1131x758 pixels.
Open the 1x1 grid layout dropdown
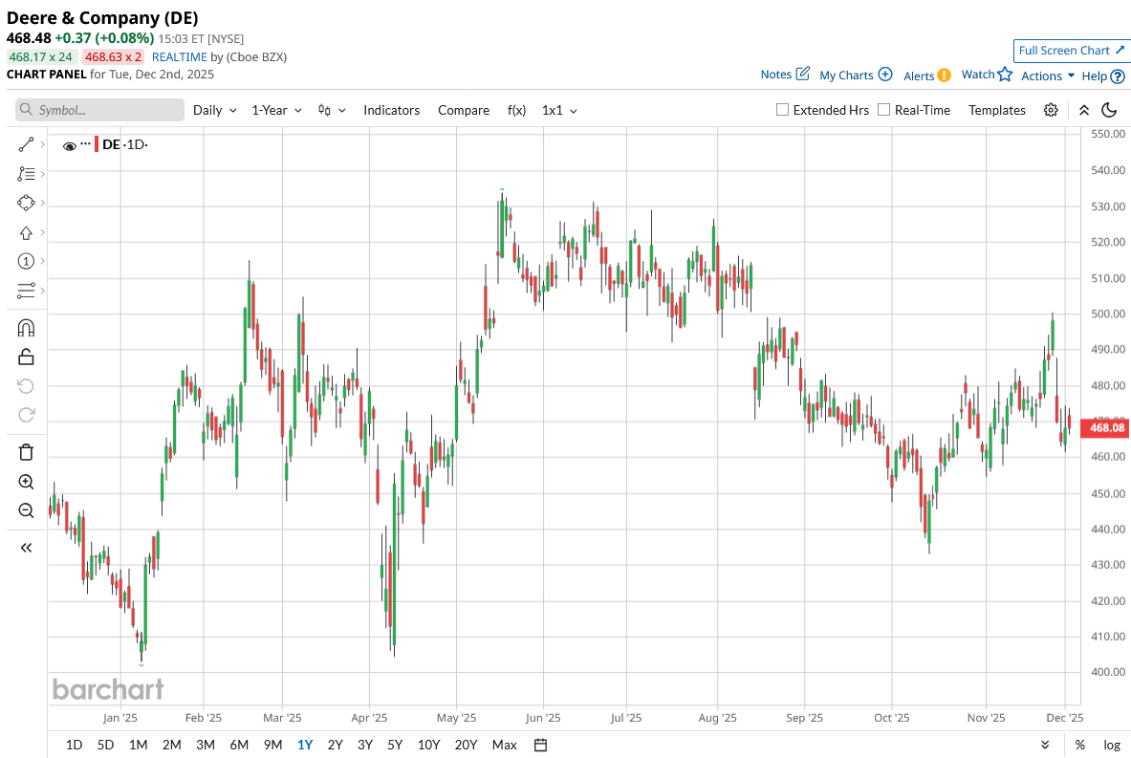559,110
